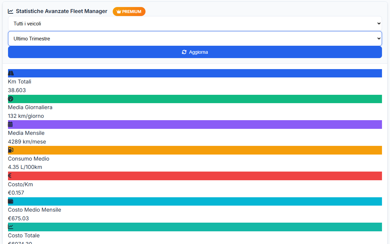Click the globe icon on the Media Giornaliera bar
Image resolution: width=390 pixels, height=244 pixels.
(10, 99)
